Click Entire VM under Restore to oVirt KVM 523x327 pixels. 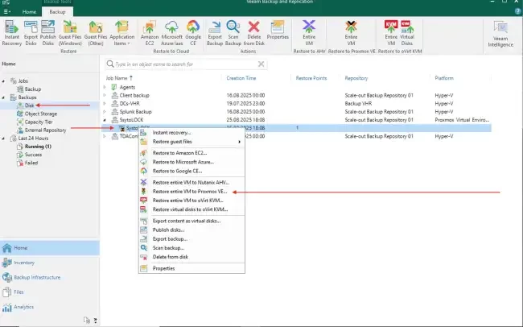(391, 33)
